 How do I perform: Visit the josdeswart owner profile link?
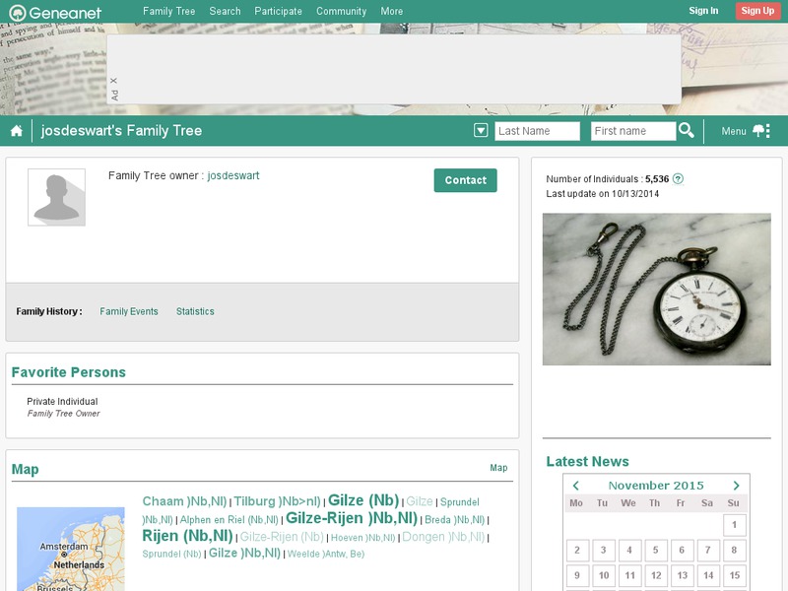click(x=232, y=176)
